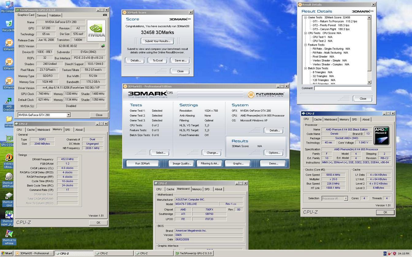The width and height of the screenshot is (412, 257).
Task: Open the My Computer desktop icon
Action: click(x=9, y=6)
